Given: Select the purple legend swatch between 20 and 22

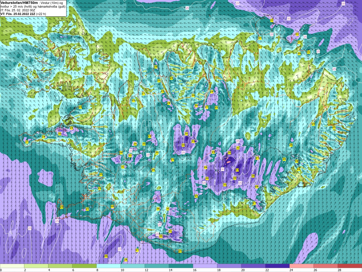Looking at the screenshot, I should tap(253, 266).
